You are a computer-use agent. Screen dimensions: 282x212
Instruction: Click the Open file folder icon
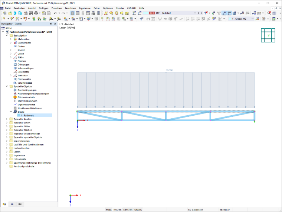coord(10,13)
